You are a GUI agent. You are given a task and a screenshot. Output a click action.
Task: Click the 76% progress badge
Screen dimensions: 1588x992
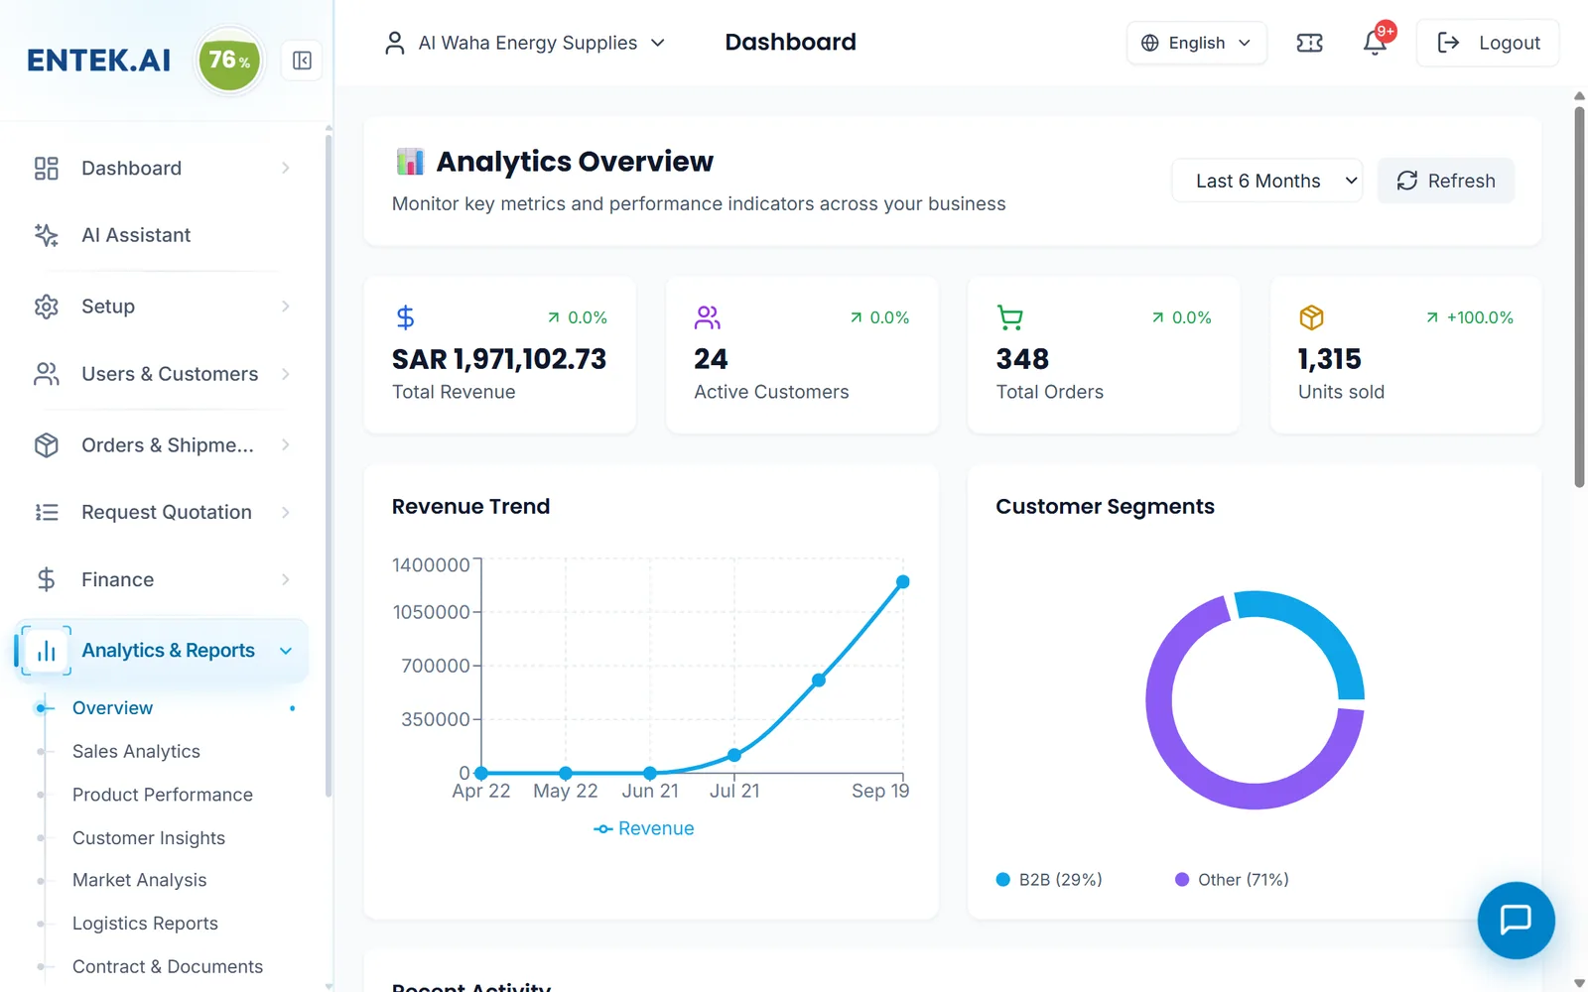[x=229, y=61]
